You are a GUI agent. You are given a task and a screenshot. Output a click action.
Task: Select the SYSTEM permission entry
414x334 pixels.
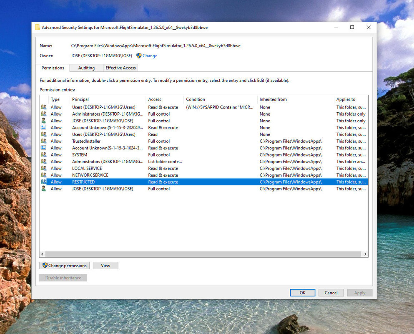[x=204, y=155]
